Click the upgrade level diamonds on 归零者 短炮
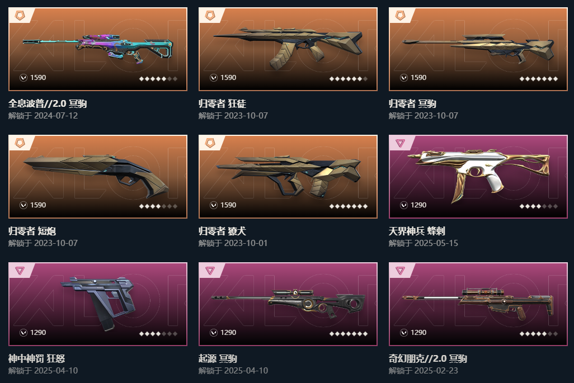 coord(158,206)
